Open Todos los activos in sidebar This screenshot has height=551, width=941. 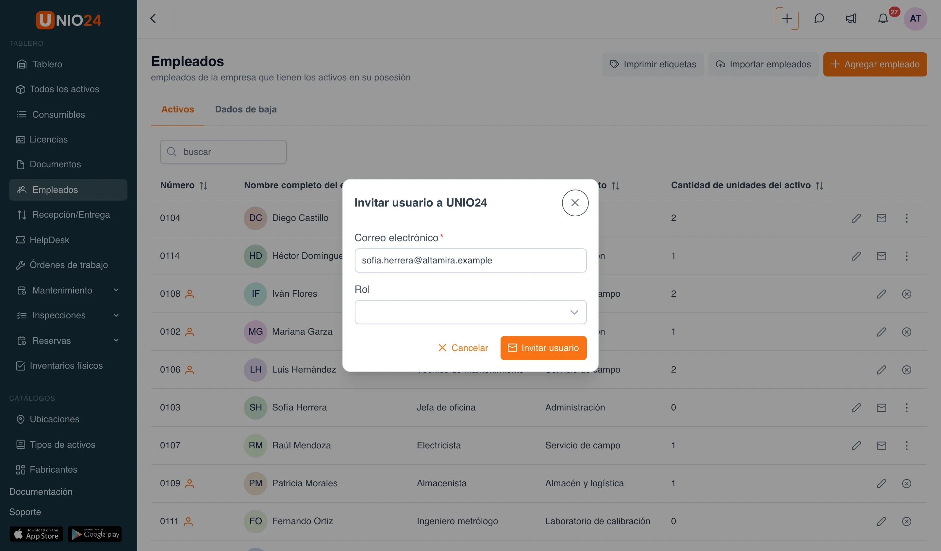68,89
